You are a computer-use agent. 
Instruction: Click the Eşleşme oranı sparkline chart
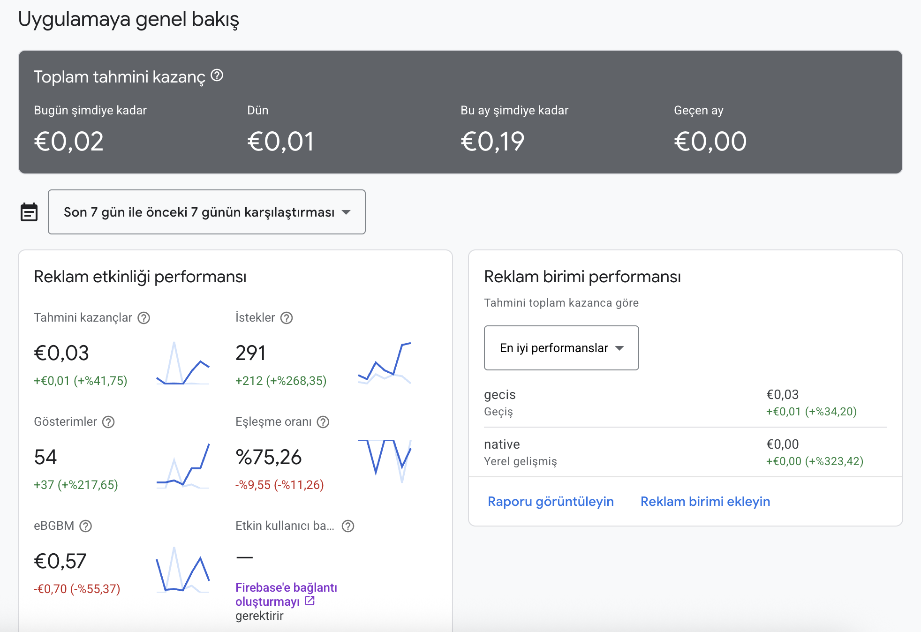385,461
